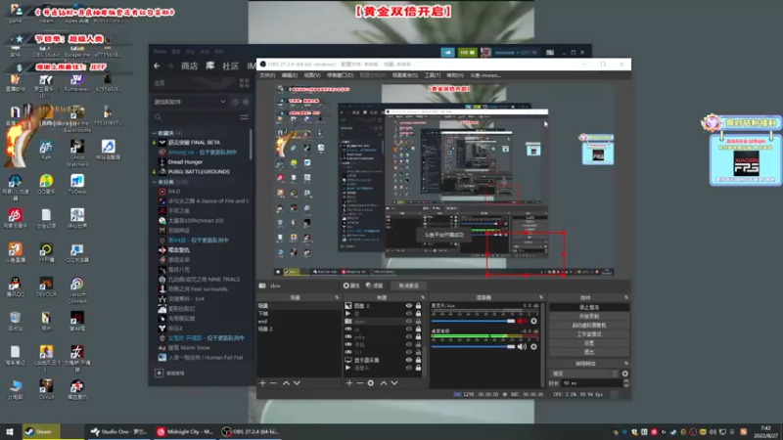The width and height of the screenshot is (783, 440).
Task: Adjust microphone volume slider
Action: (473, 322)
